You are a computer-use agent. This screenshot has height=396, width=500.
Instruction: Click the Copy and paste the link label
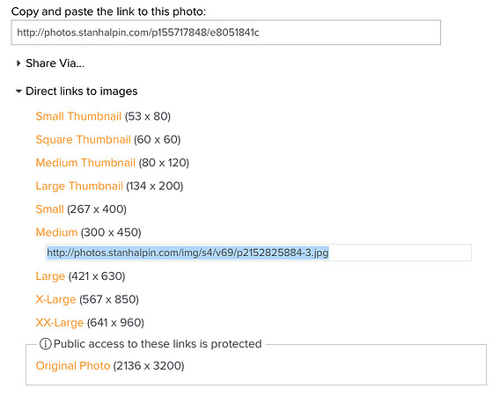(108, 11)
